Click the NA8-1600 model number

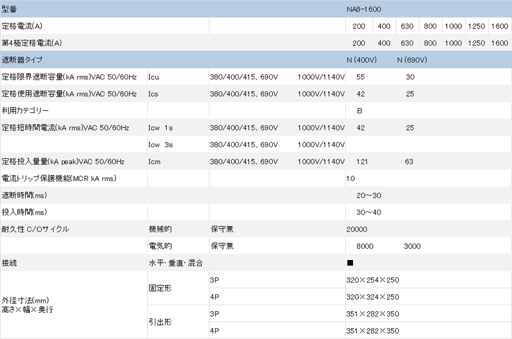[364, 10]
